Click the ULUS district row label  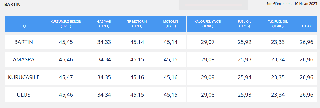pyautogui.click(x=24, y=95)
